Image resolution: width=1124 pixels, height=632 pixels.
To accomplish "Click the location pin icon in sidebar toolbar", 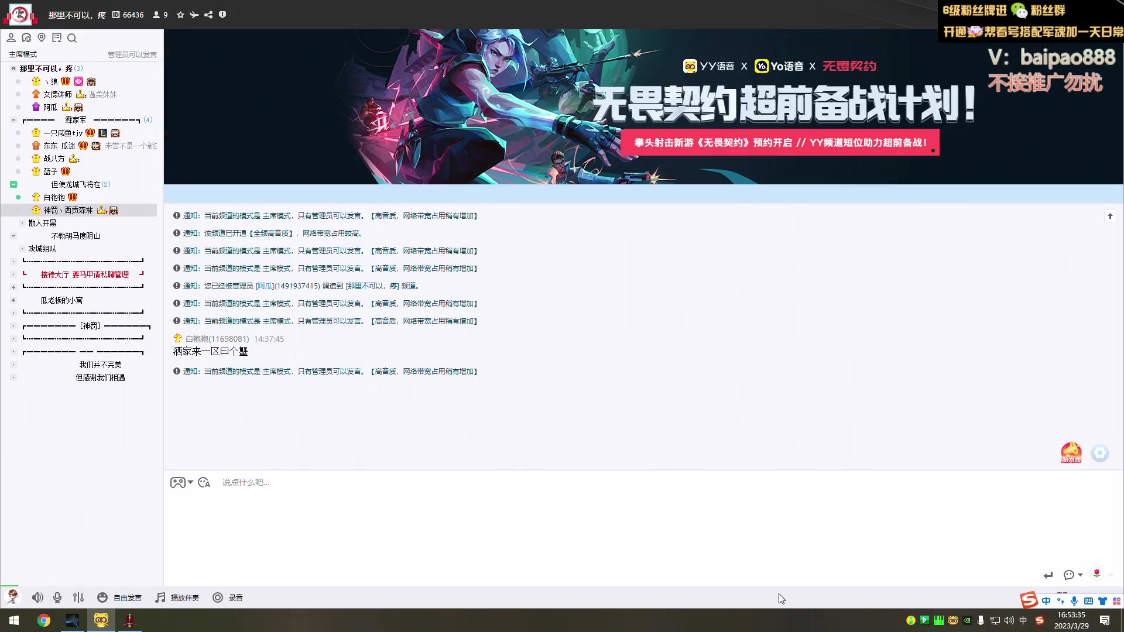I will point(42,38).
